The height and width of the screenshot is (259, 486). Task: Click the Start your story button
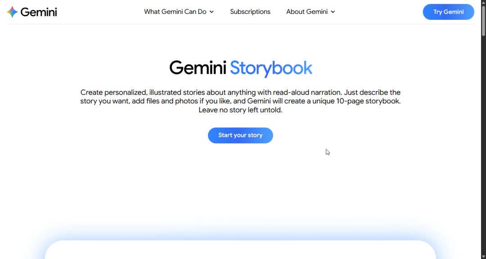click(x=240, y=135)
